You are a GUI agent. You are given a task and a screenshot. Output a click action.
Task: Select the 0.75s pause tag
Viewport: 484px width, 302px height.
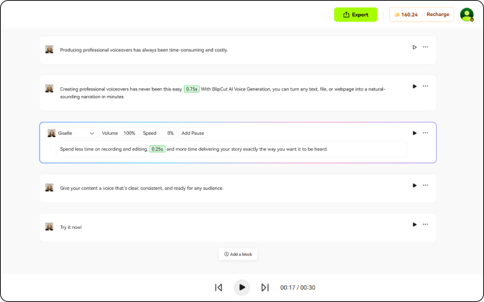(x=192, y=89)
